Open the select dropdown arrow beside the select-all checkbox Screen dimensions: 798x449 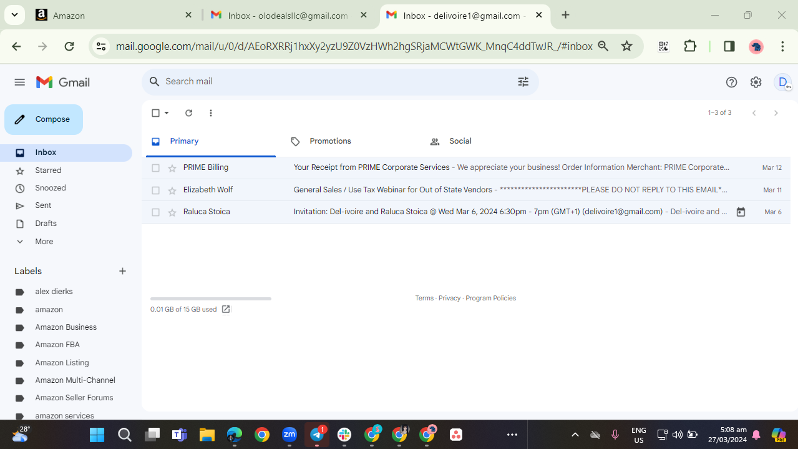pos(167,113)
